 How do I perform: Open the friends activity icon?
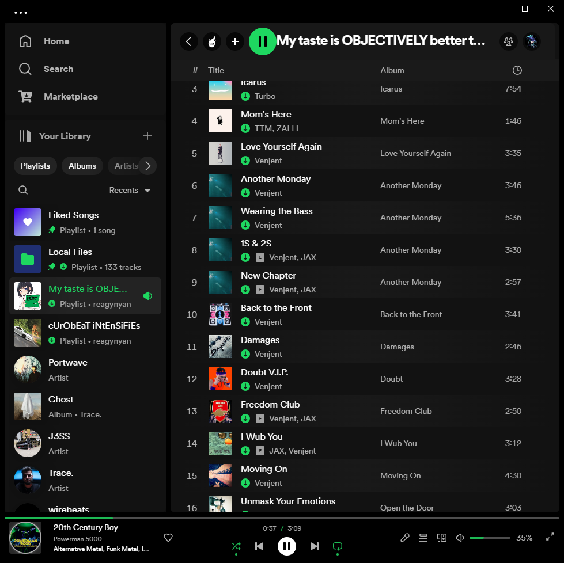click(x=509, y=41)
